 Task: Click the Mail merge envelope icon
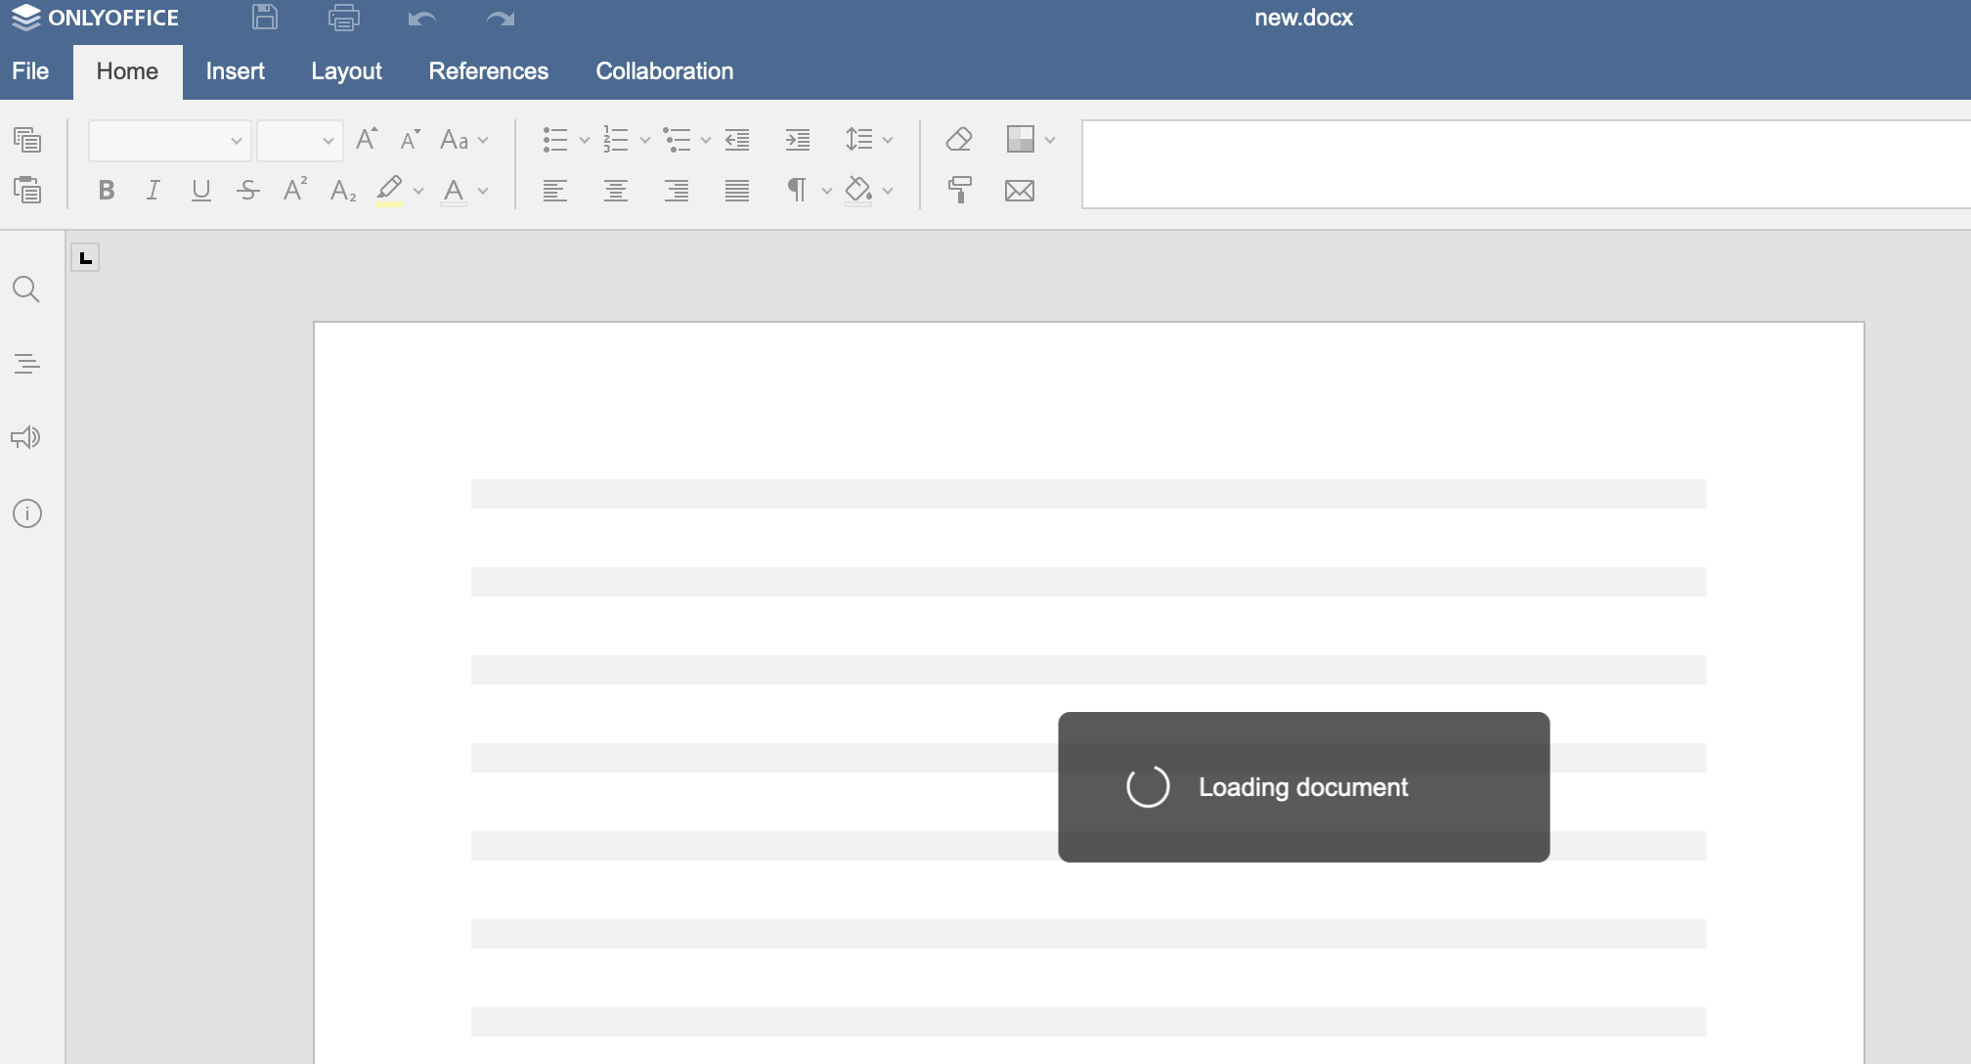1020,191
